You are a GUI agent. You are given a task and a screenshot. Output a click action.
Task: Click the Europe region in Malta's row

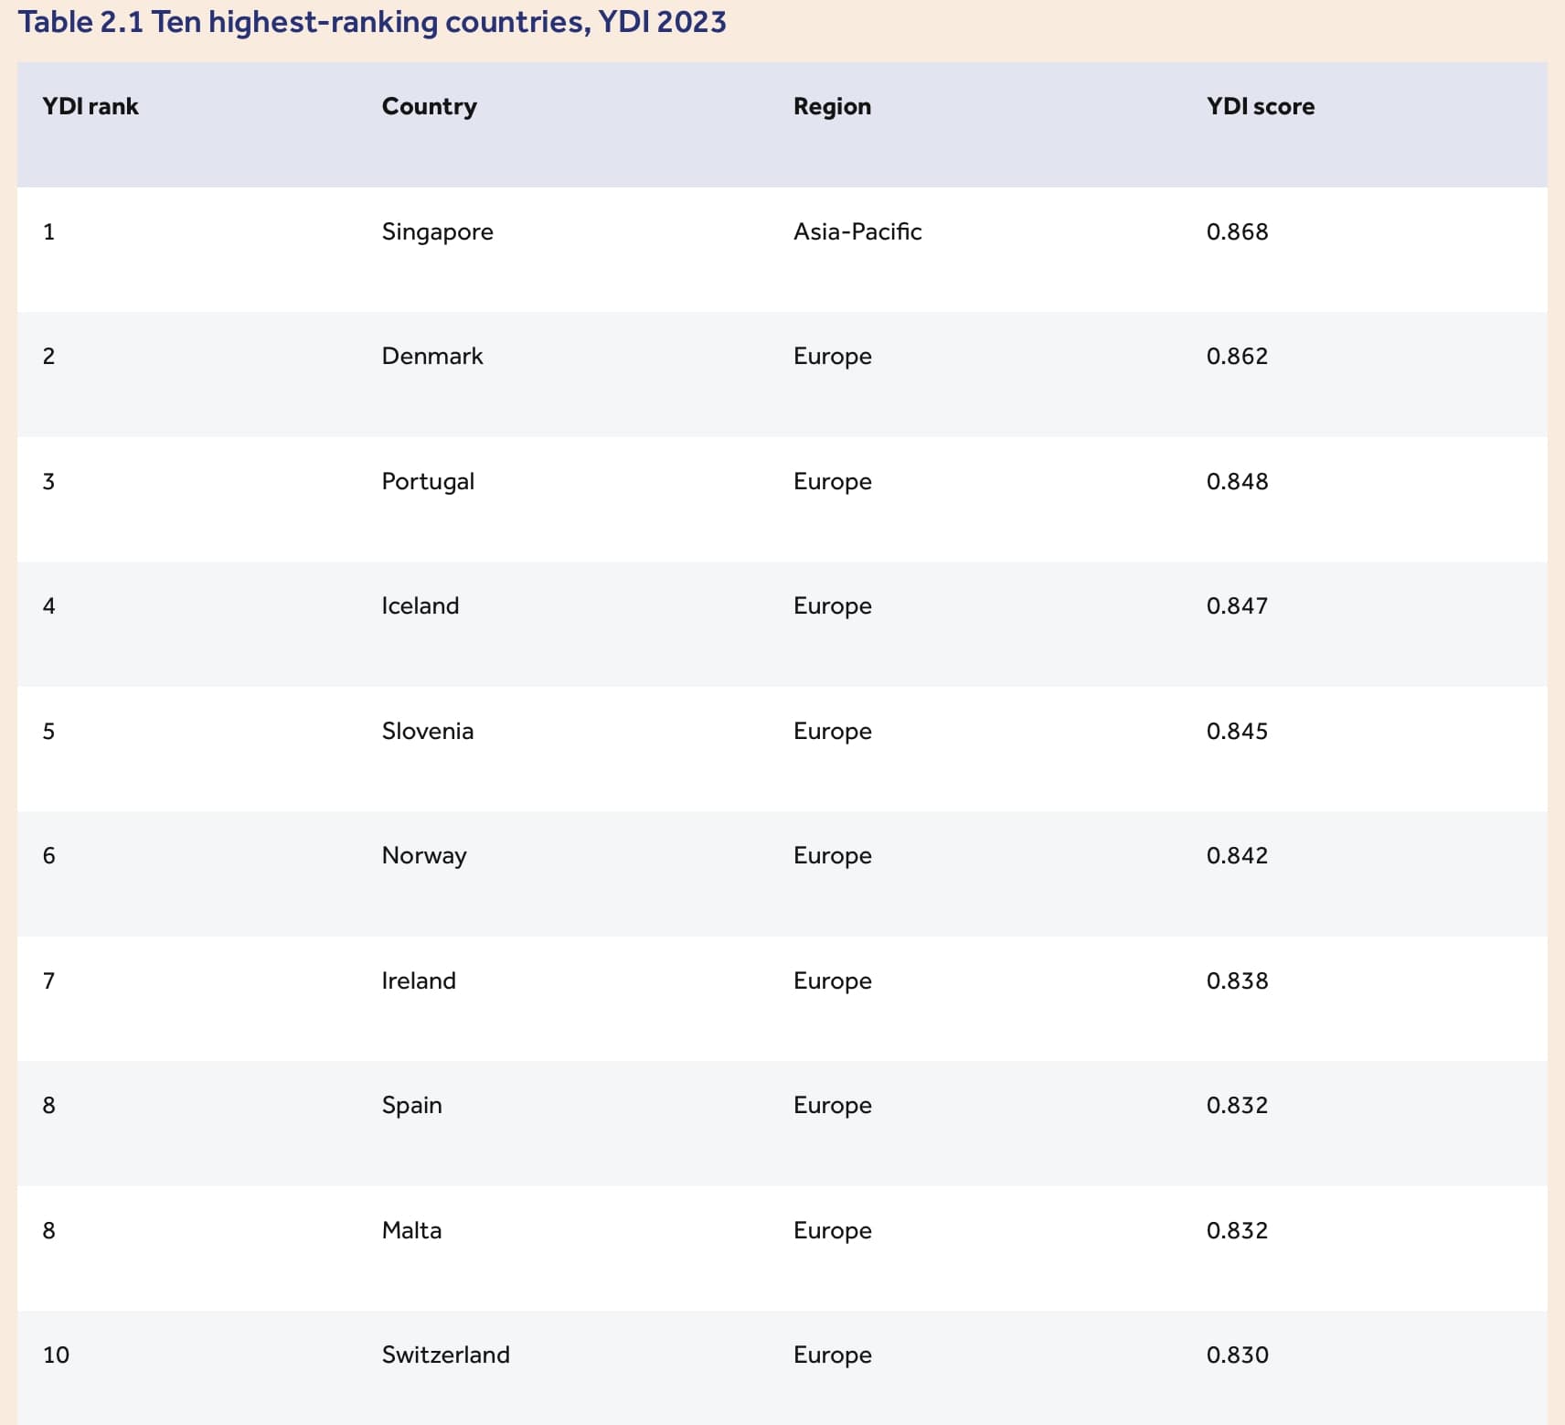point(833,1231)
